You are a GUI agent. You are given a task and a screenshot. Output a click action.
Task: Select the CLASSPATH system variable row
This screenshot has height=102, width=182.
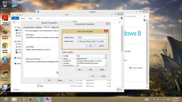(x=84, y=61)
